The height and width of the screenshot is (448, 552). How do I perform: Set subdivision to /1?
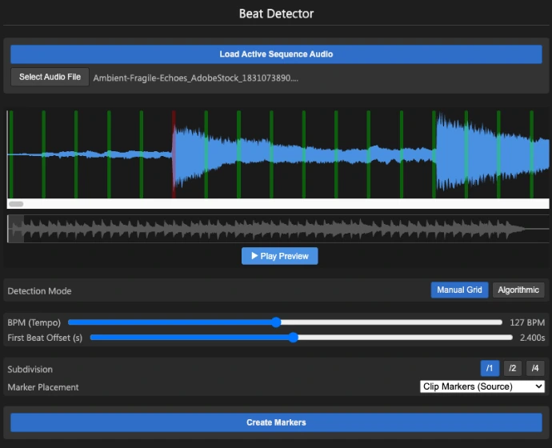(x=488, y=369)
